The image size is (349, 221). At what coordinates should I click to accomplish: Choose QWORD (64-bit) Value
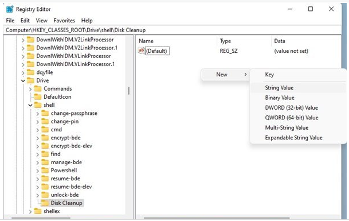click(x=298, y=118)
